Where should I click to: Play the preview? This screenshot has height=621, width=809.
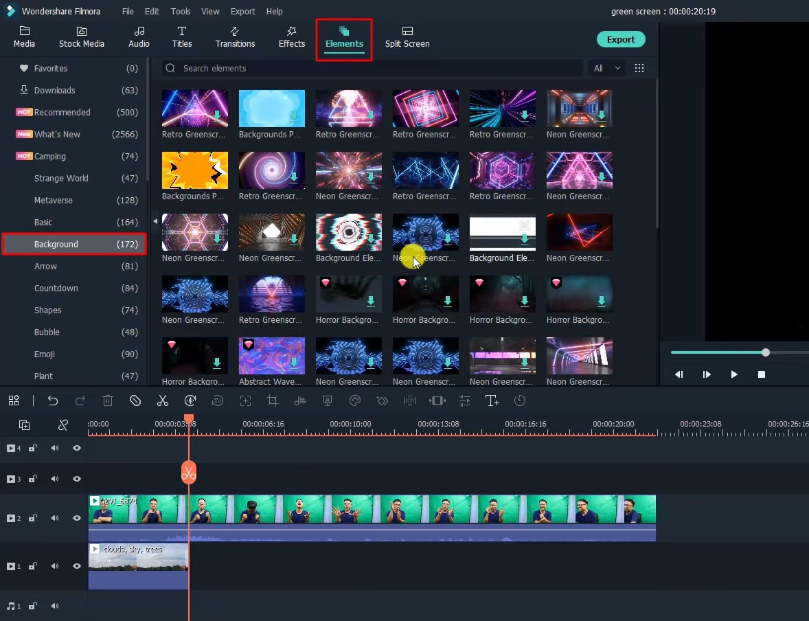734,374
